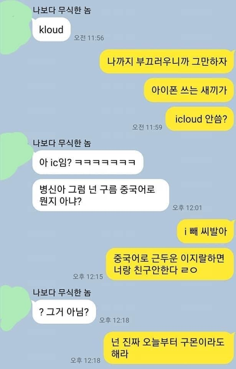This screenshot has width=236, height=369.
Task: Select the '나까지 부끄러우니까 그만하자' message
Action: point(167,61)
